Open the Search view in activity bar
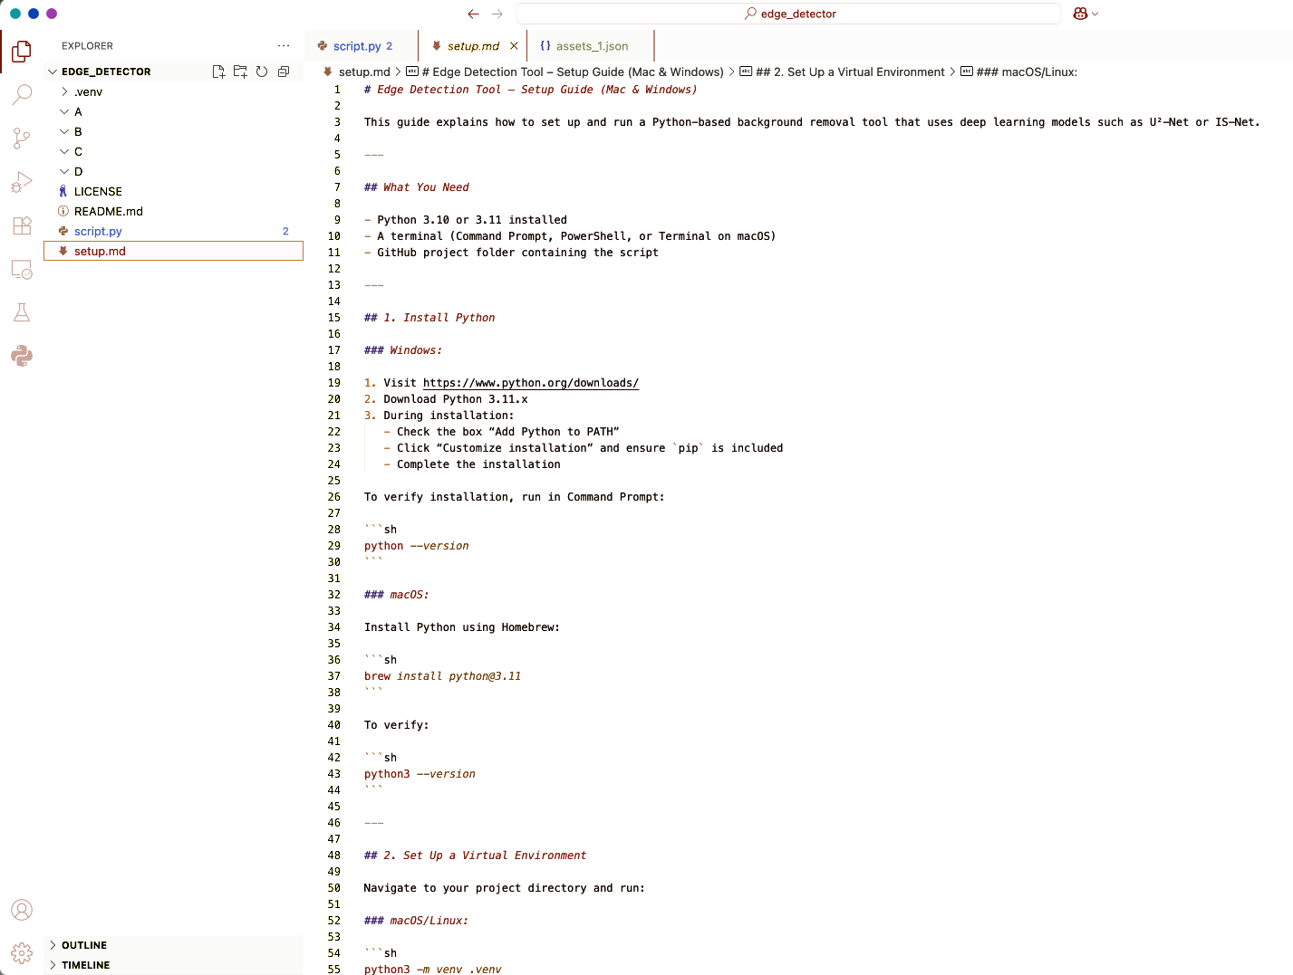This screenshot has width=1293, height=975. [x=22, y=94]
